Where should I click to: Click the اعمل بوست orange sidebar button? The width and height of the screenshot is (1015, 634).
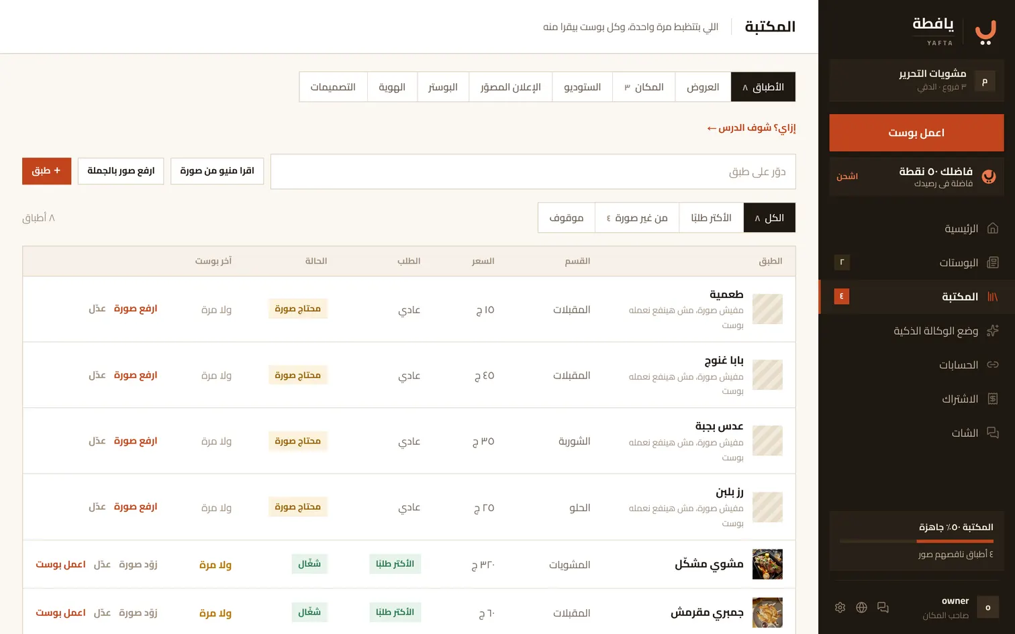[916, 133]
